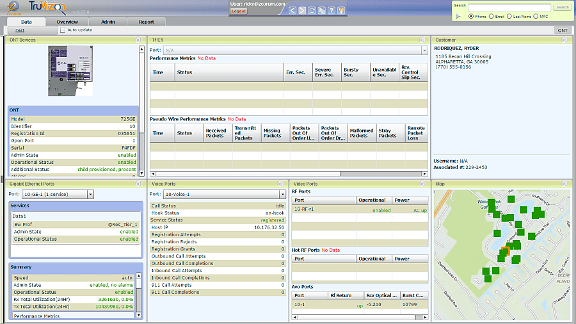Click the Test button
Viewport: 576px width, 324px height.
[x=20, y=30]
